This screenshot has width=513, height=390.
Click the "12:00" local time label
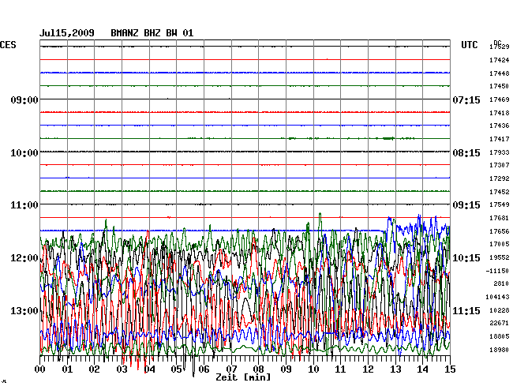click(24, 258)
